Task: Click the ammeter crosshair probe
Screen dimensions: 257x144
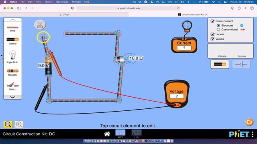Action: (187, 26)
